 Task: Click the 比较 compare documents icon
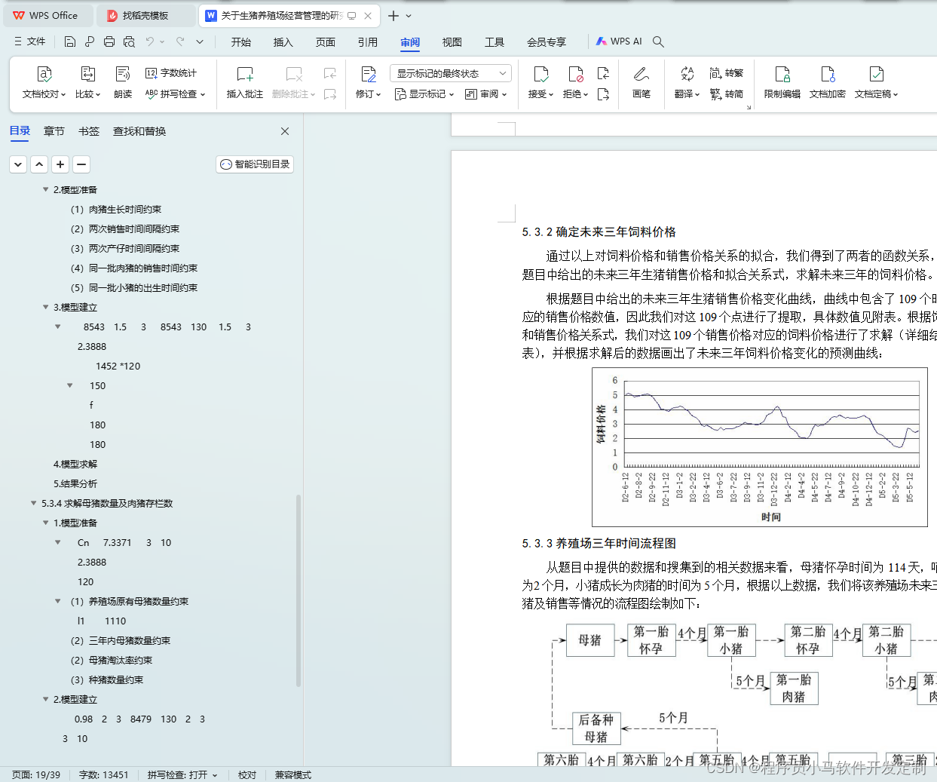(x=87, y=74)
